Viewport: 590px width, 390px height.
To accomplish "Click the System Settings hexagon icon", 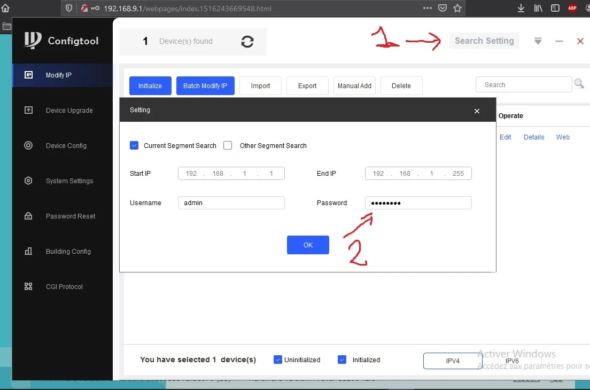I will pyautogui.click(x=28, y=181).
